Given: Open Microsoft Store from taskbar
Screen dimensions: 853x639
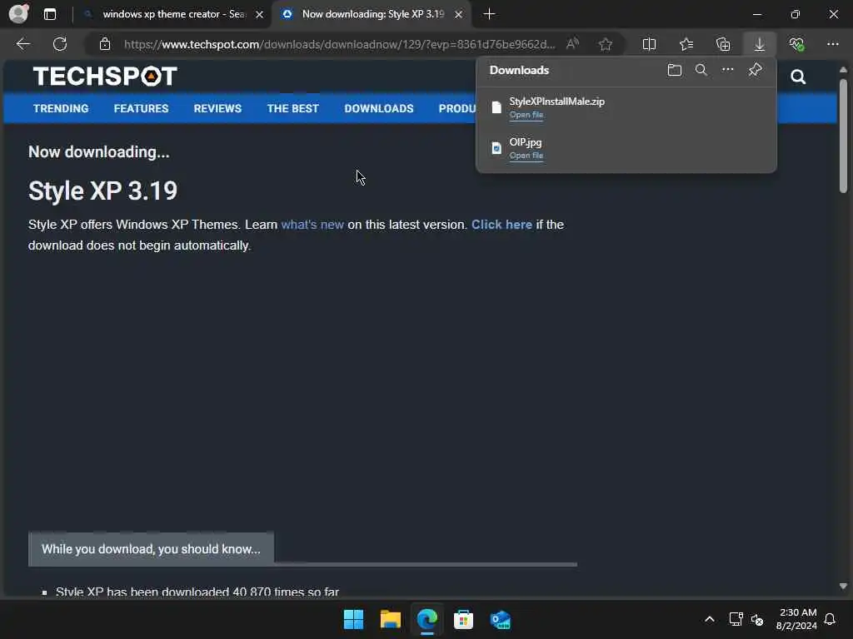Looking at the screenshot, I should (x=463, y=619).
